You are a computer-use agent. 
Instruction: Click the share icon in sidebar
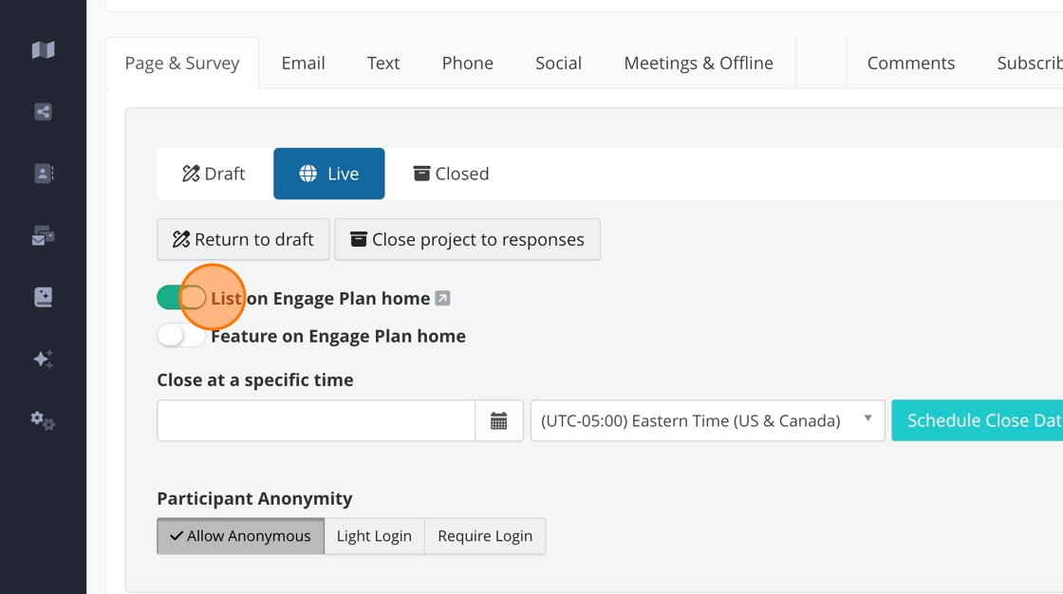coord(43,112)
